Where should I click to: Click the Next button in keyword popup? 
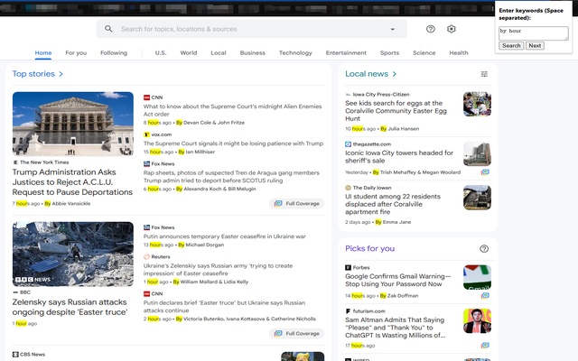coord(535,46)
